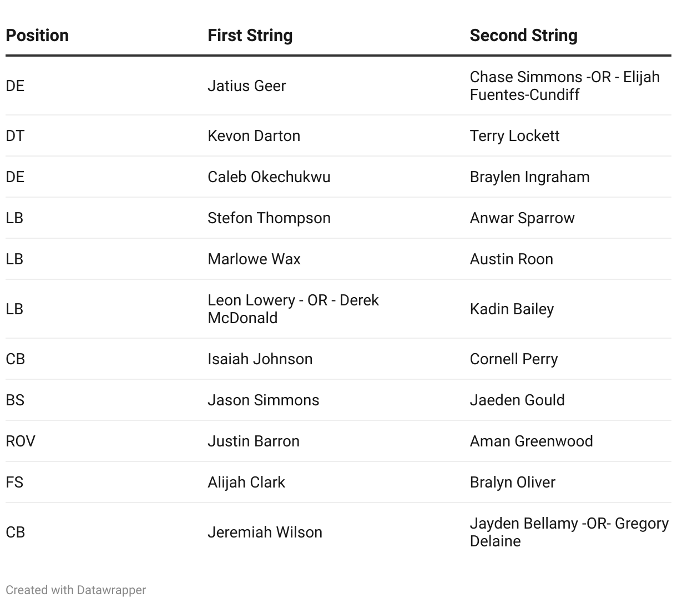Click the Created with Datawrapper link
Viewport: 677px width, 603px height.
coord(76,590)
